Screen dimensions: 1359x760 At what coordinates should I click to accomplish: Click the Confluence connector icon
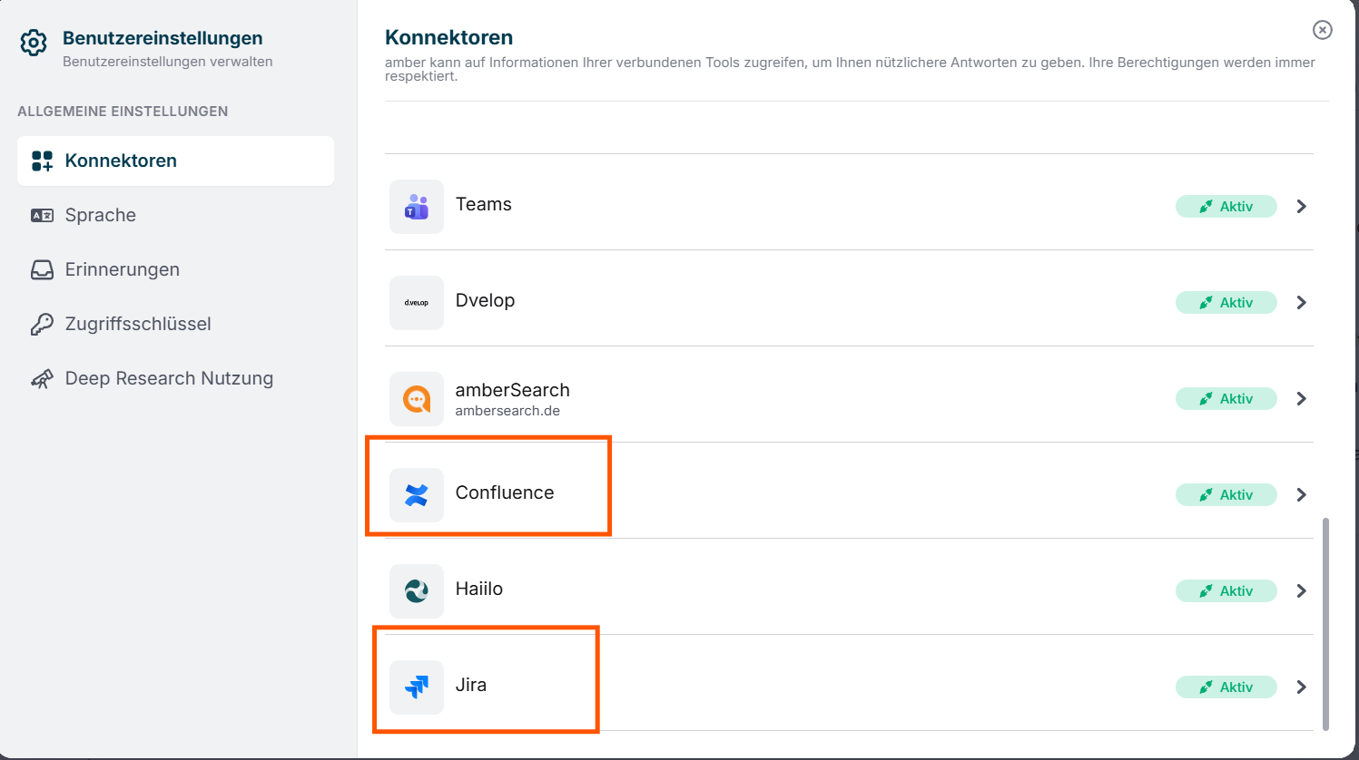417,495
